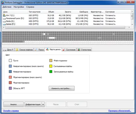
Task: Select the 50,0 GB size cell
Action: [x=51, y=15]
